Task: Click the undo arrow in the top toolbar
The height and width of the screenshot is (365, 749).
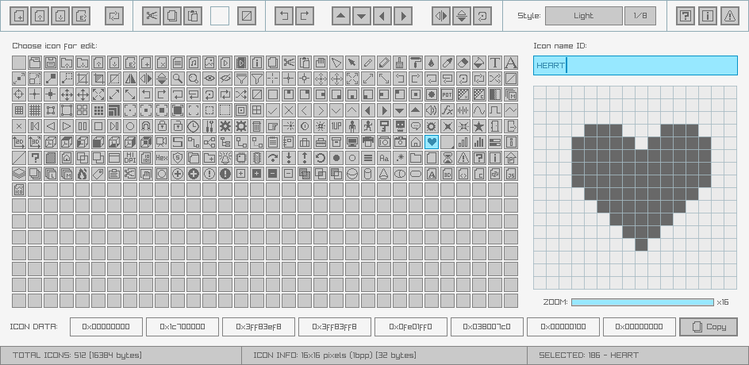Action: (x=284, y=16)
